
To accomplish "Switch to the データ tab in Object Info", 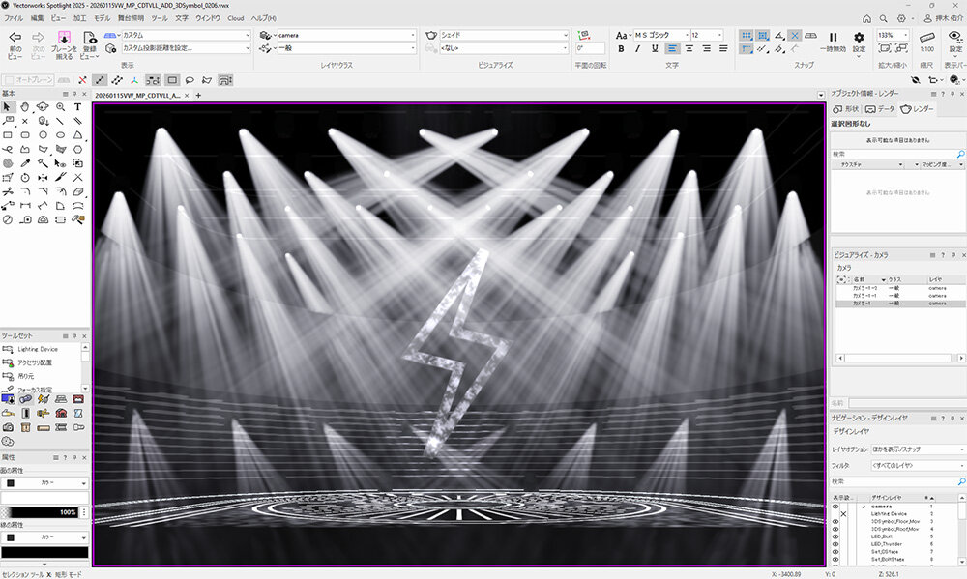I will (881, 109).
